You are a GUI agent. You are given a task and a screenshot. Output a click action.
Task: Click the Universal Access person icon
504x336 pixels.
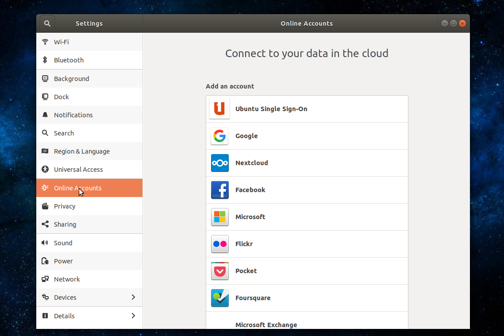[x=45, y=169]
